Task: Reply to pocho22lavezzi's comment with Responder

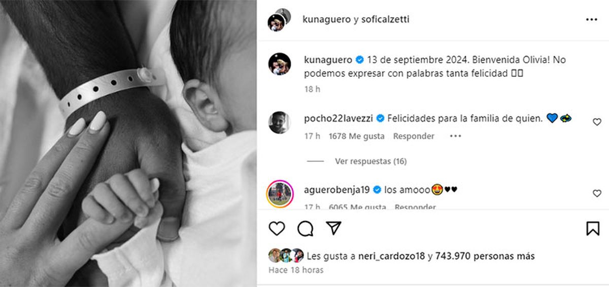Action: (x=414, y=136)
